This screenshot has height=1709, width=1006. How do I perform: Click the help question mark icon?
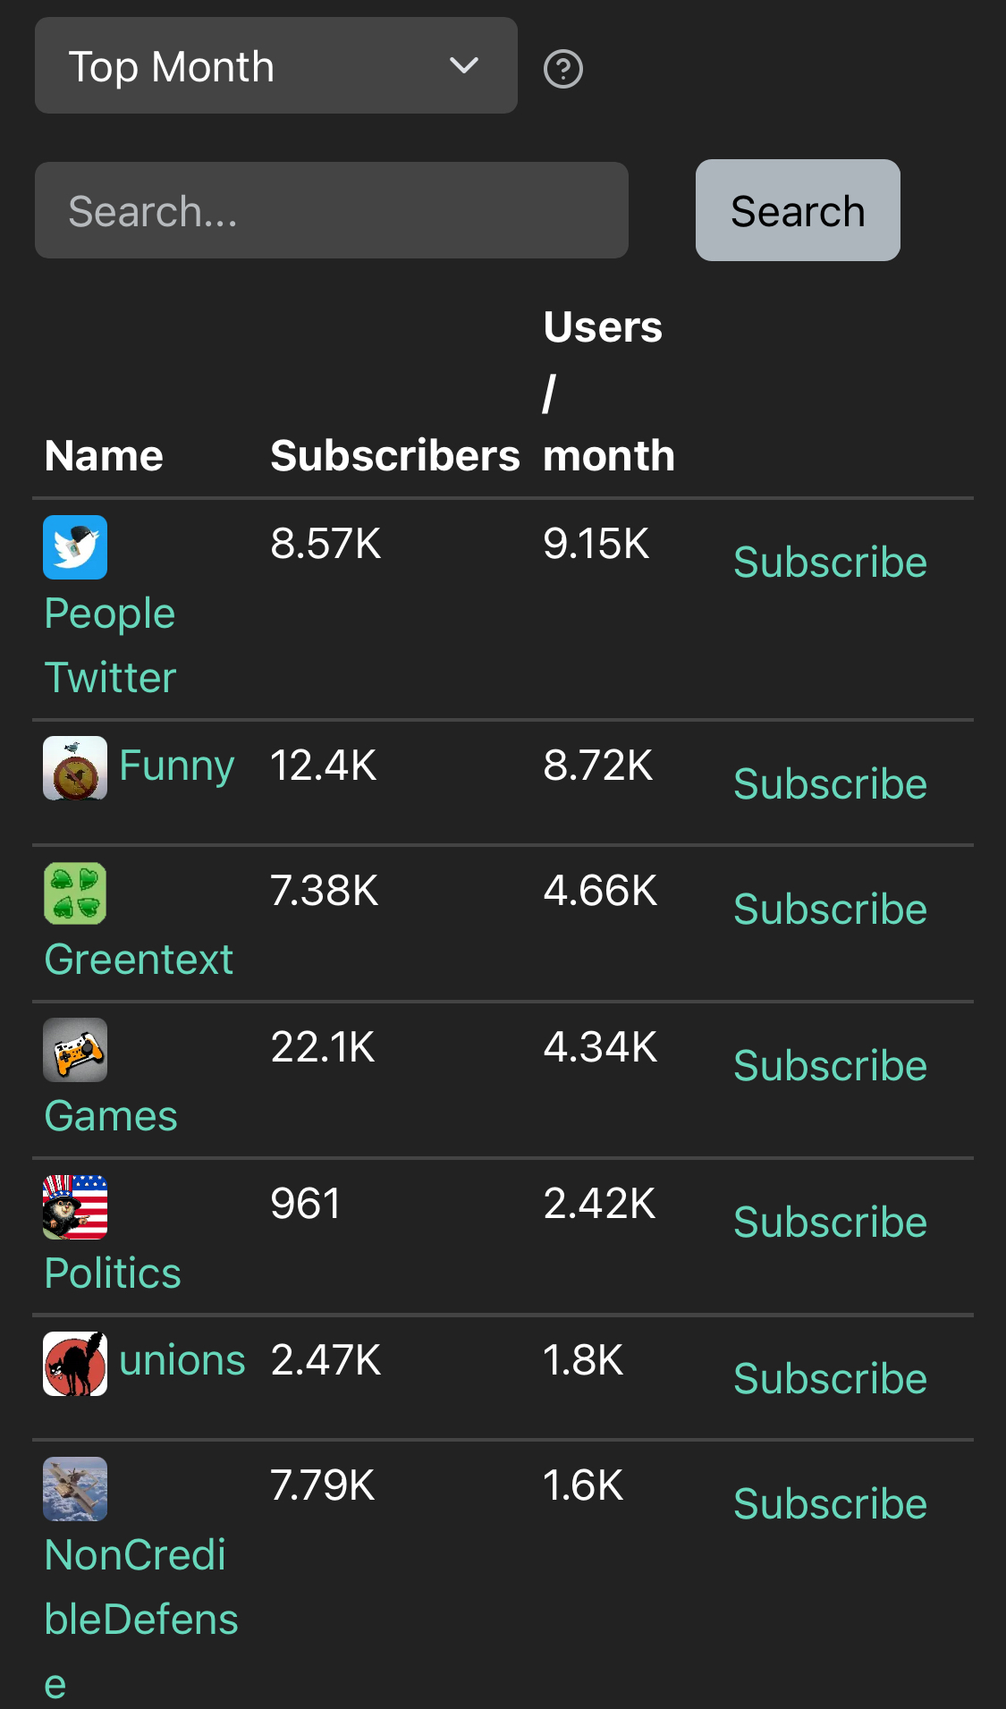(563, 69)
